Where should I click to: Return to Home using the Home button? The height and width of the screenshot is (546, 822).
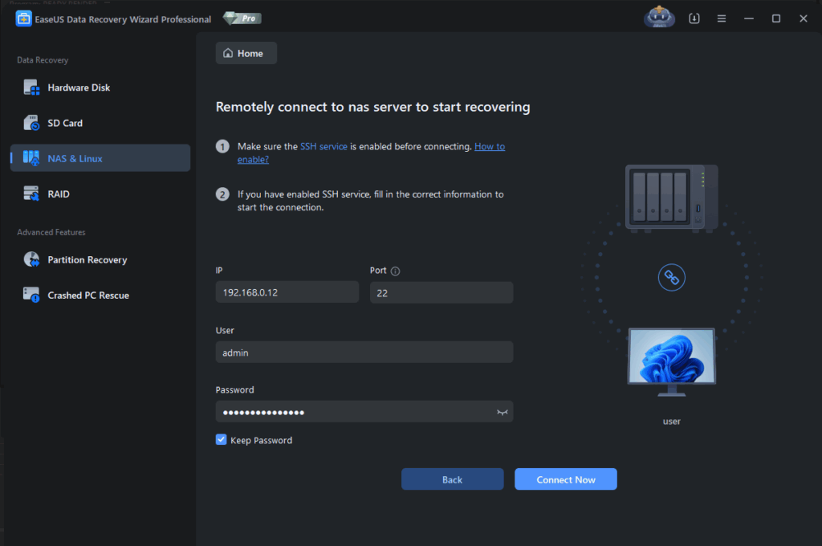246,54
